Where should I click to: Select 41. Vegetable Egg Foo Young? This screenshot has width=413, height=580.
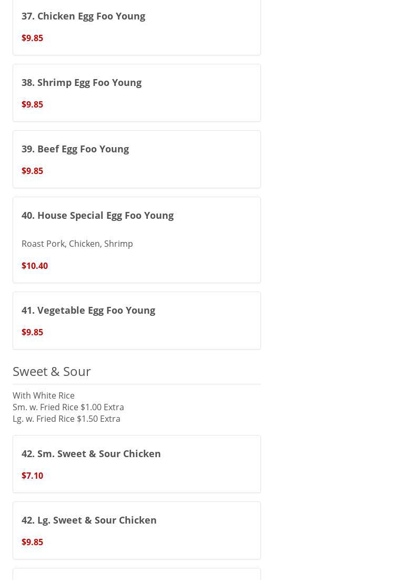(88, 310)
